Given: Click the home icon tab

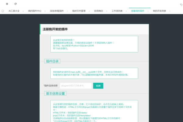Looking at the screenshot, I should tap(3, 11).
